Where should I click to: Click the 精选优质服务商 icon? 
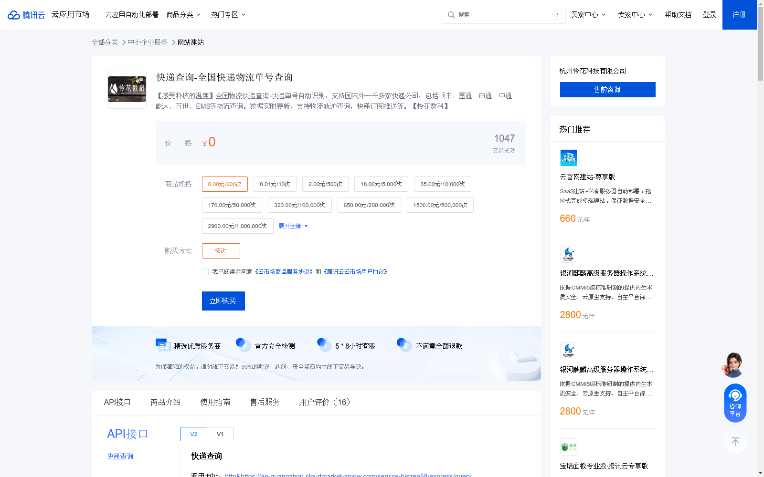tap(163, 344)
